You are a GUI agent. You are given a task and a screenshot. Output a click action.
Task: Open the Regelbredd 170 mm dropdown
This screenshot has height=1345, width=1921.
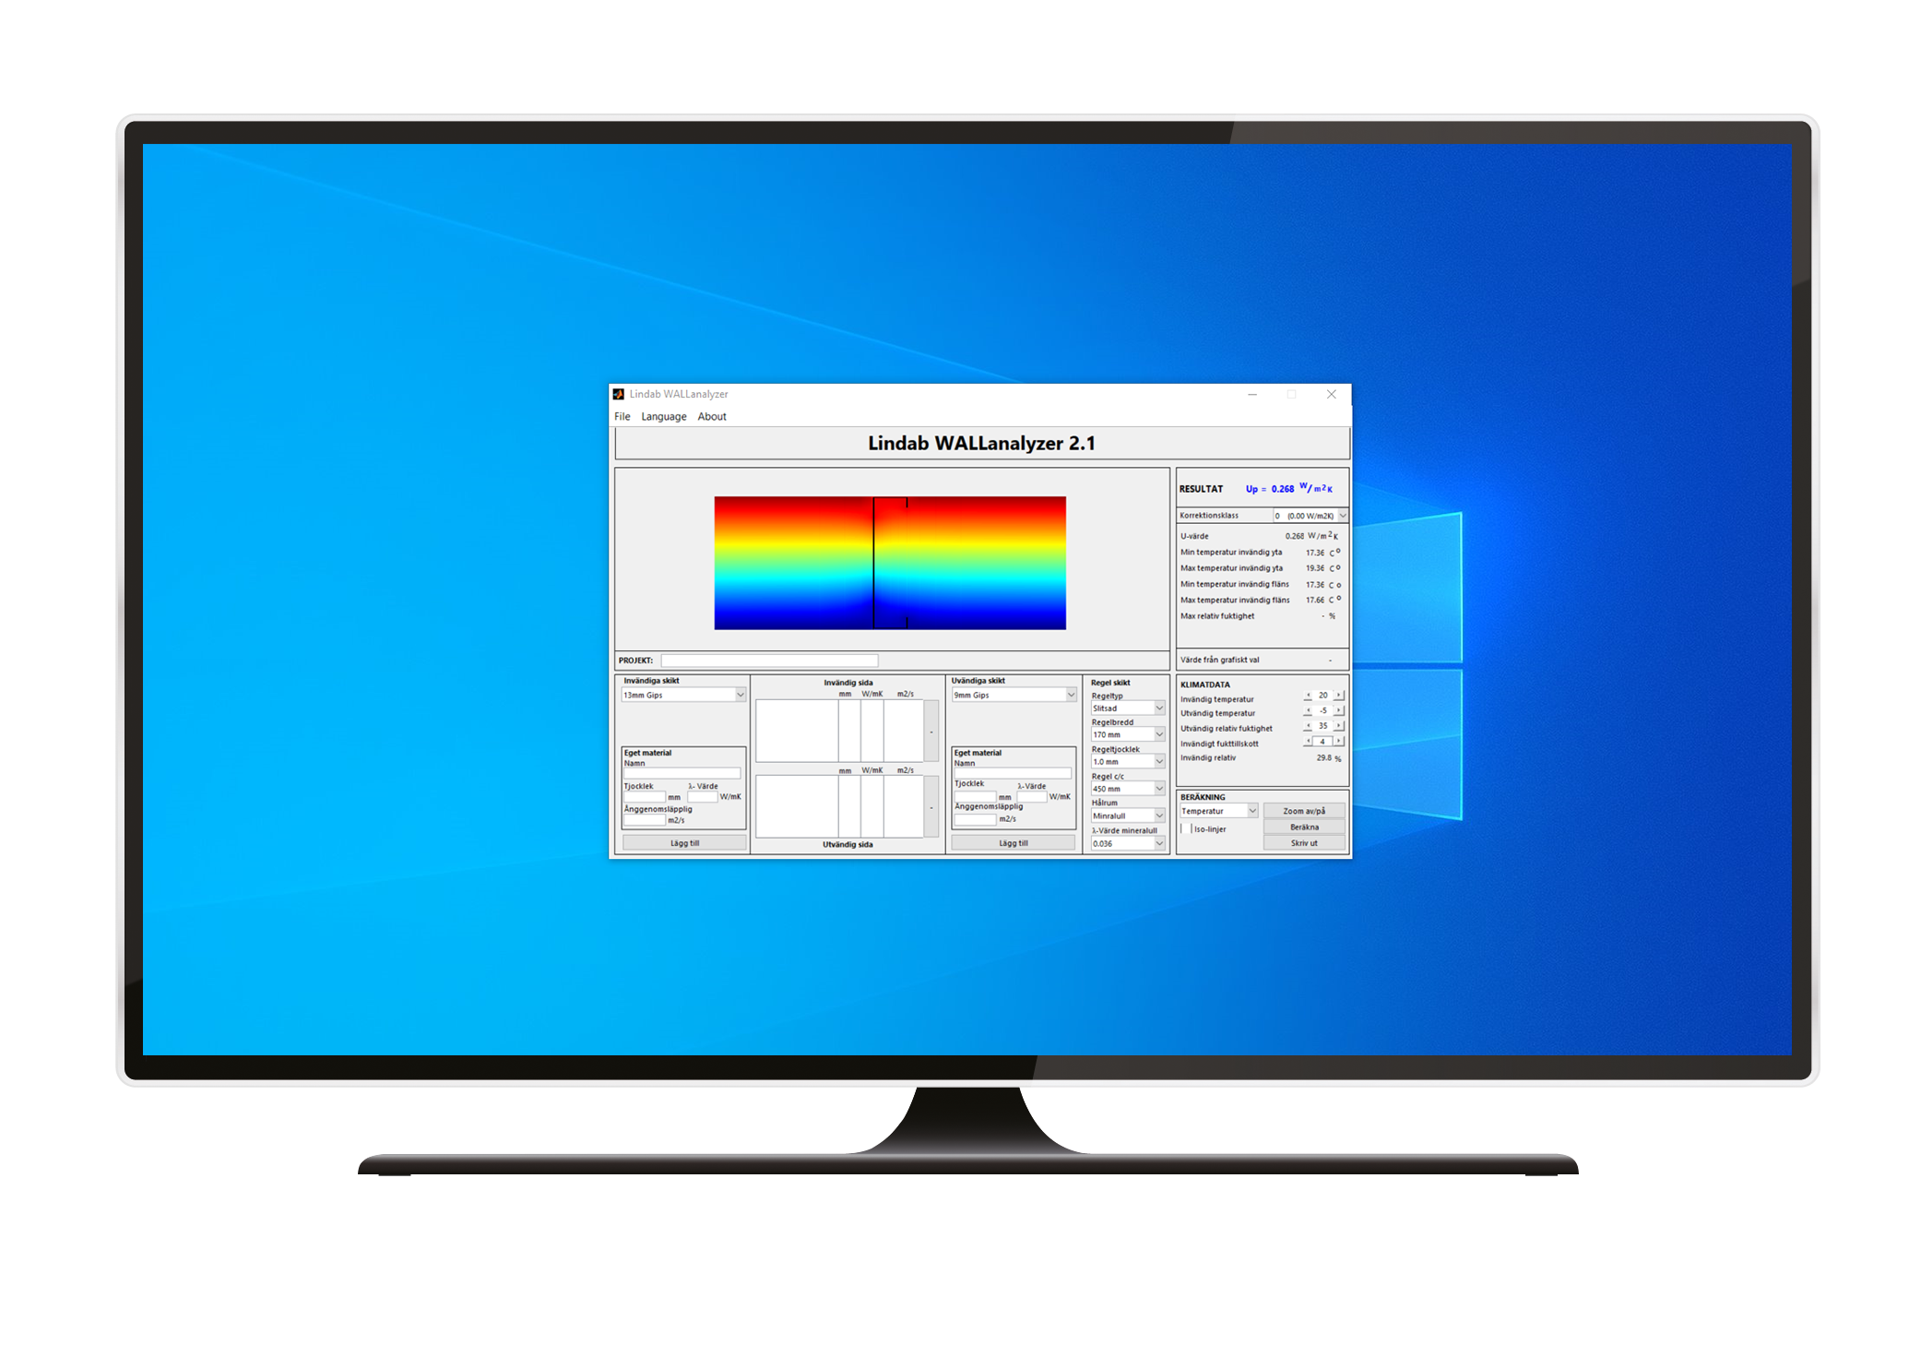pos(1159,735)
